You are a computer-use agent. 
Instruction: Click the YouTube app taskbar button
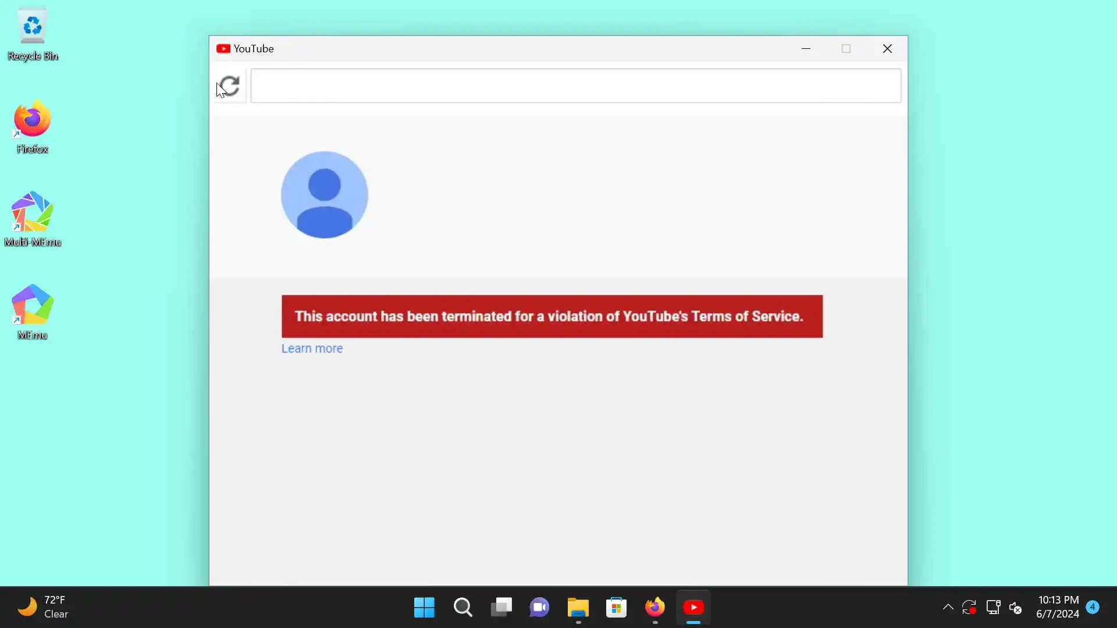coord(693,608)
